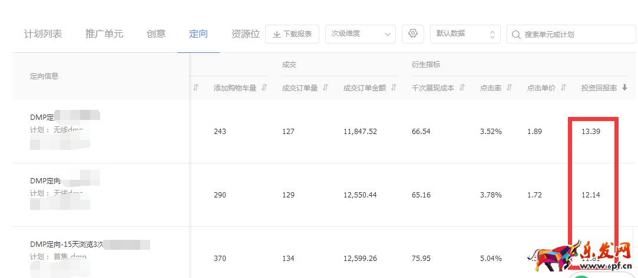
Task: Open the 创意 tab
Action: [x=156, y=34]
